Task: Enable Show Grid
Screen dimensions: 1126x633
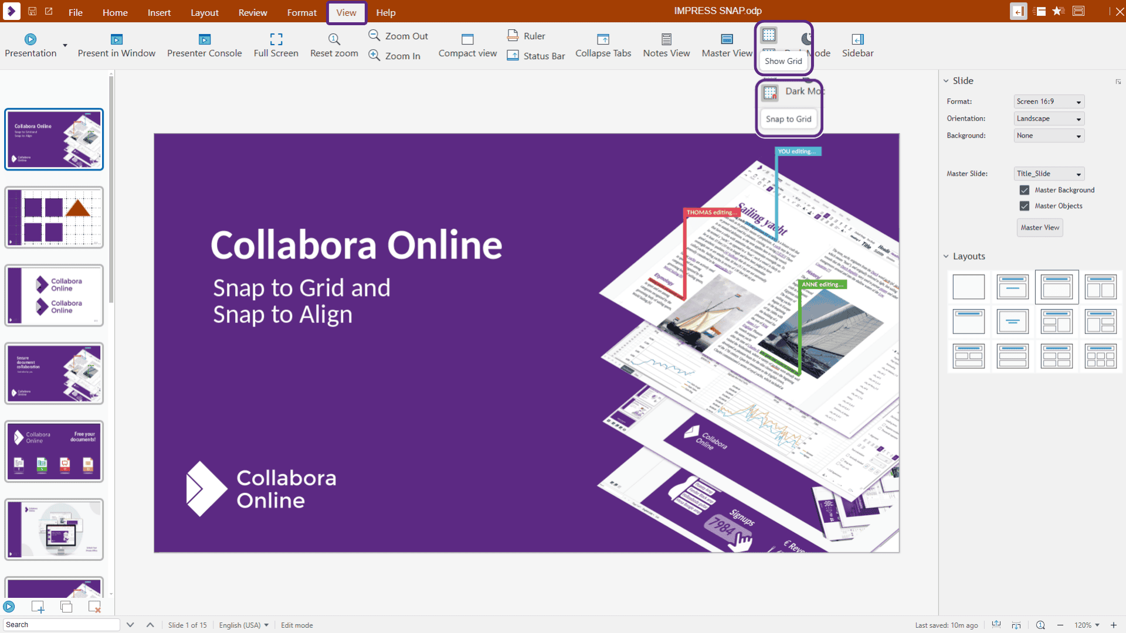Action: click(768, 36)
